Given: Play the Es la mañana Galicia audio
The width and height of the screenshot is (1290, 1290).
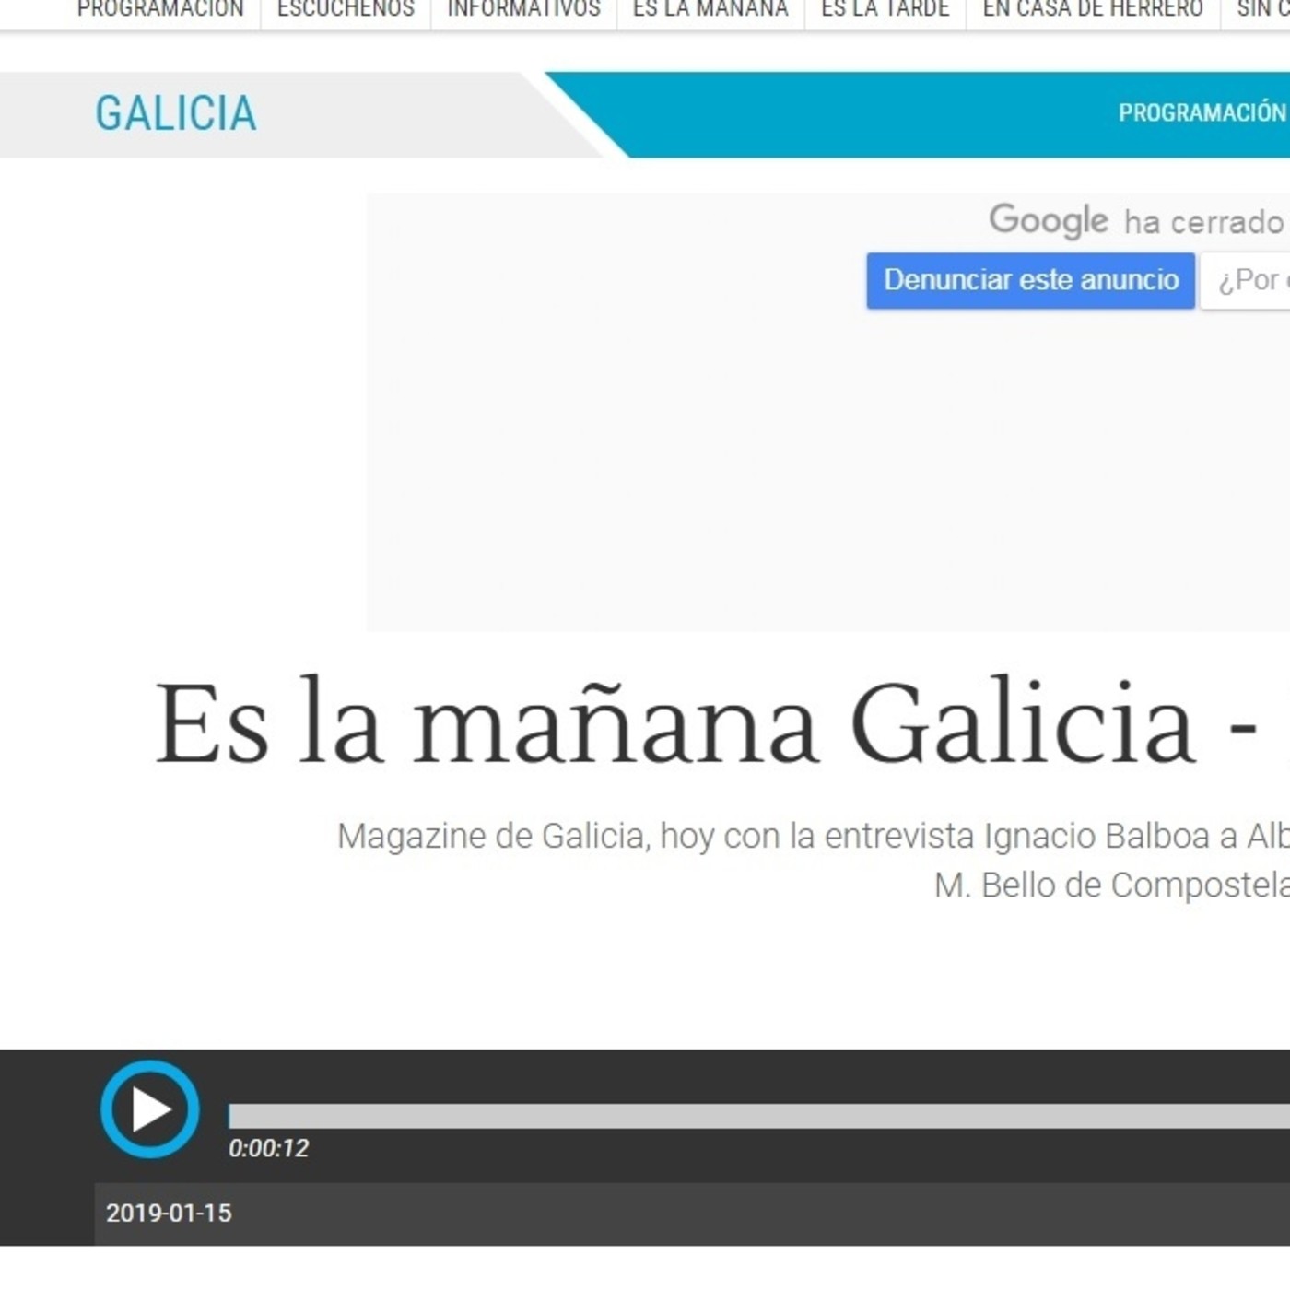Looking at the screenshot, I should coord(149,1109).
